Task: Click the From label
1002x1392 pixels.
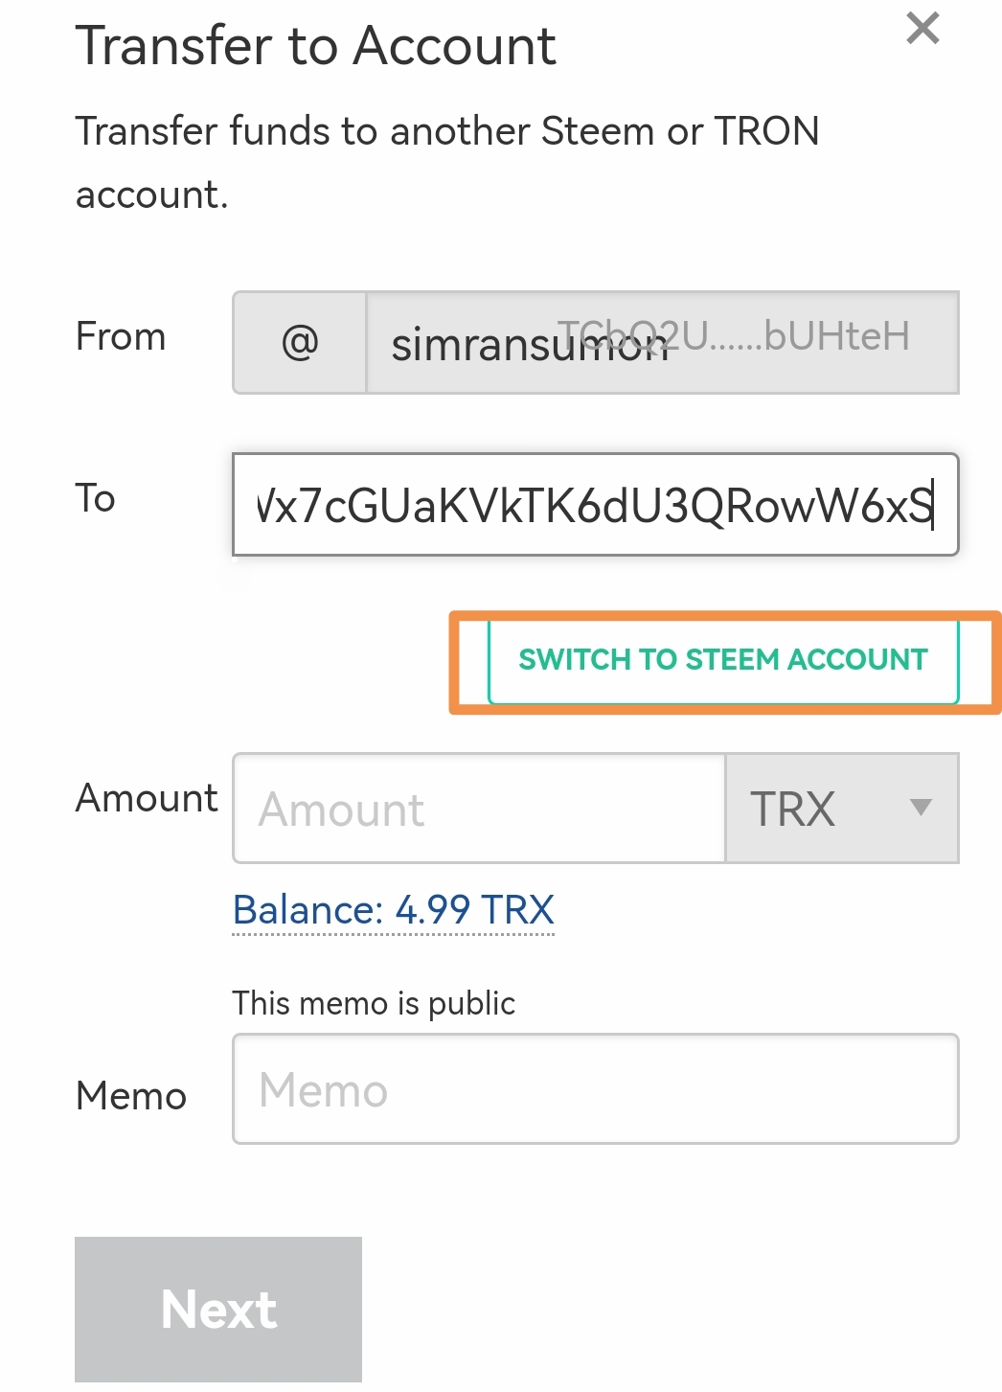Action: tap(121, 336)
